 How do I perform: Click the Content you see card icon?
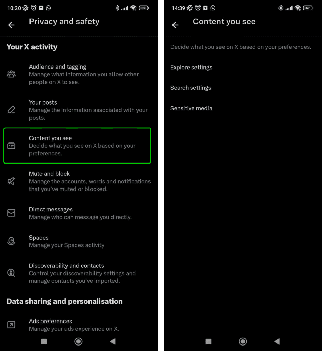(11, 145)
